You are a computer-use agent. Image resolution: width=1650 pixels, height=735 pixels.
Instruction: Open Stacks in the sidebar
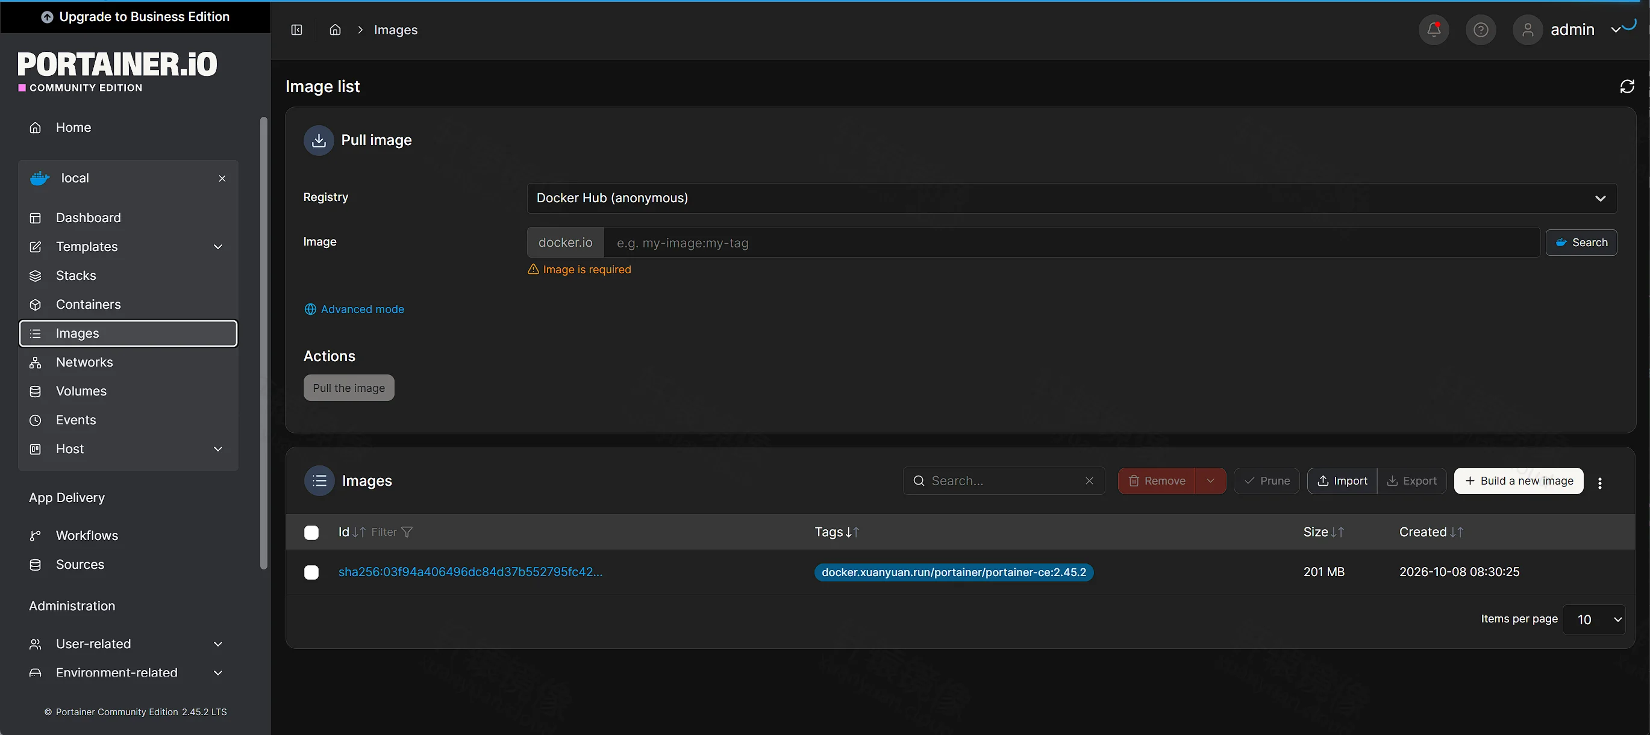(128, 276)
